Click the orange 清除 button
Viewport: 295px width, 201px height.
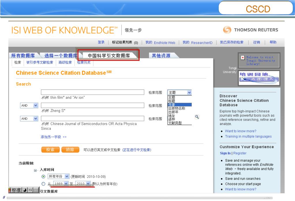(70, 150)
